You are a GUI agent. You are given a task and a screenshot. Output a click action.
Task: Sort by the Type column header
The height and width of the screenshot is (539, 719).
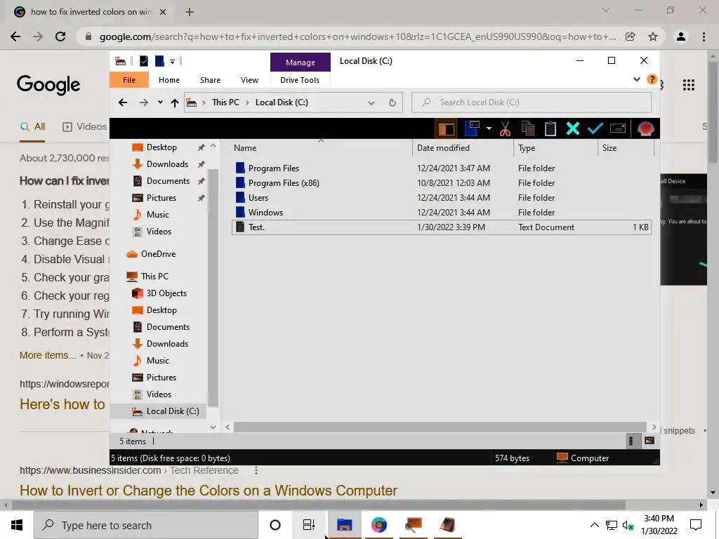(x=556, y=148)
